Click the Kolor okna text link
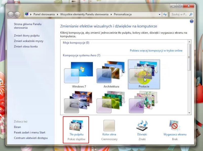203x151 pixels. (x=109, y=134)
